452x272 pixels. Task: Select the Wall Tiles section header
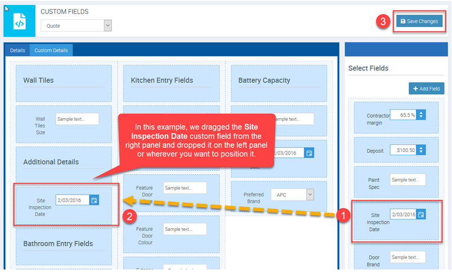pyautogui.click(x=38, y=80)
